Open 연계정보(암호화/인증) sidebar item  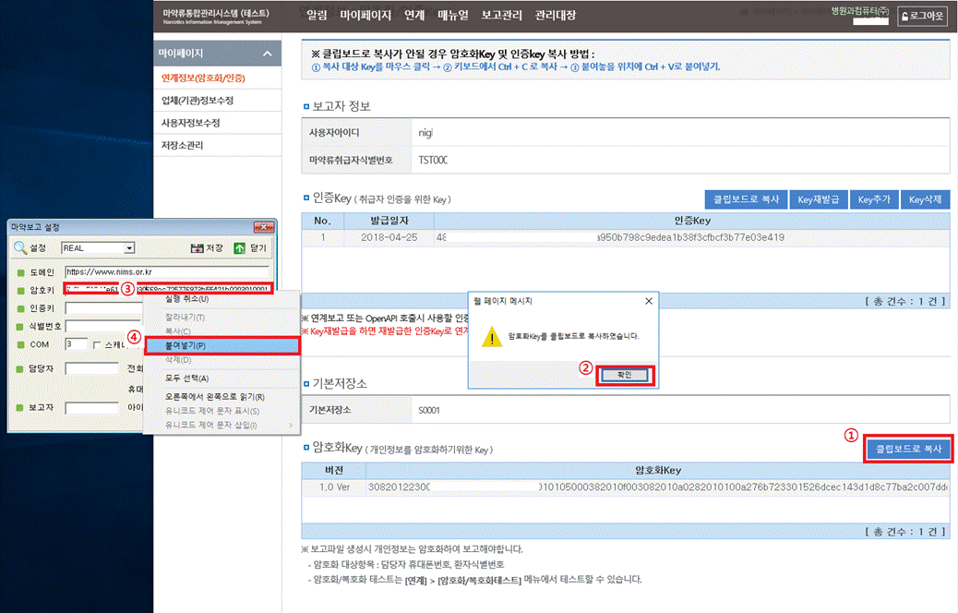click(x=217, y=78)
